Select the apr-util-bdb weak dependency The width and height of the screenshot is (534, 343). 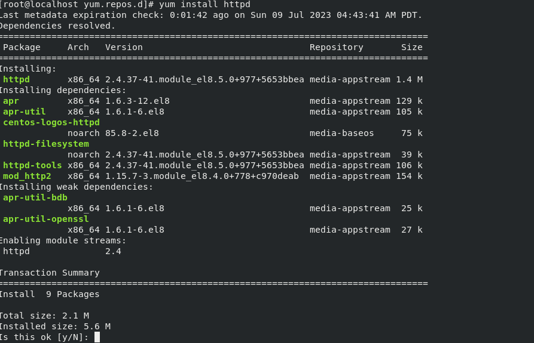(x=35, y=197)
